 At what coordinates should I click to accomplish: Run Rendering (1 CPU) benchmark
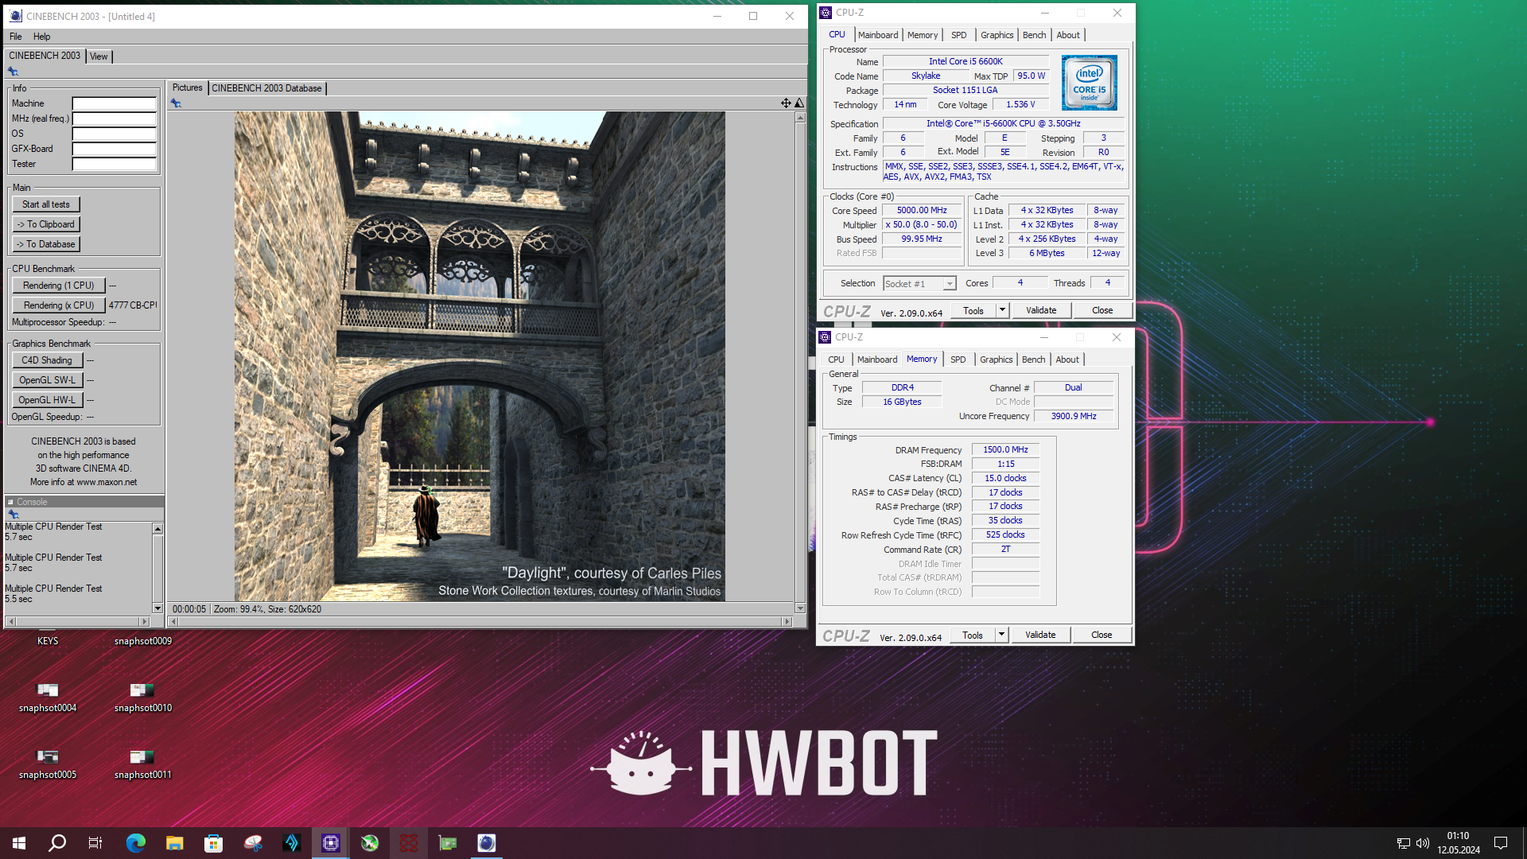tap(59, 286)
